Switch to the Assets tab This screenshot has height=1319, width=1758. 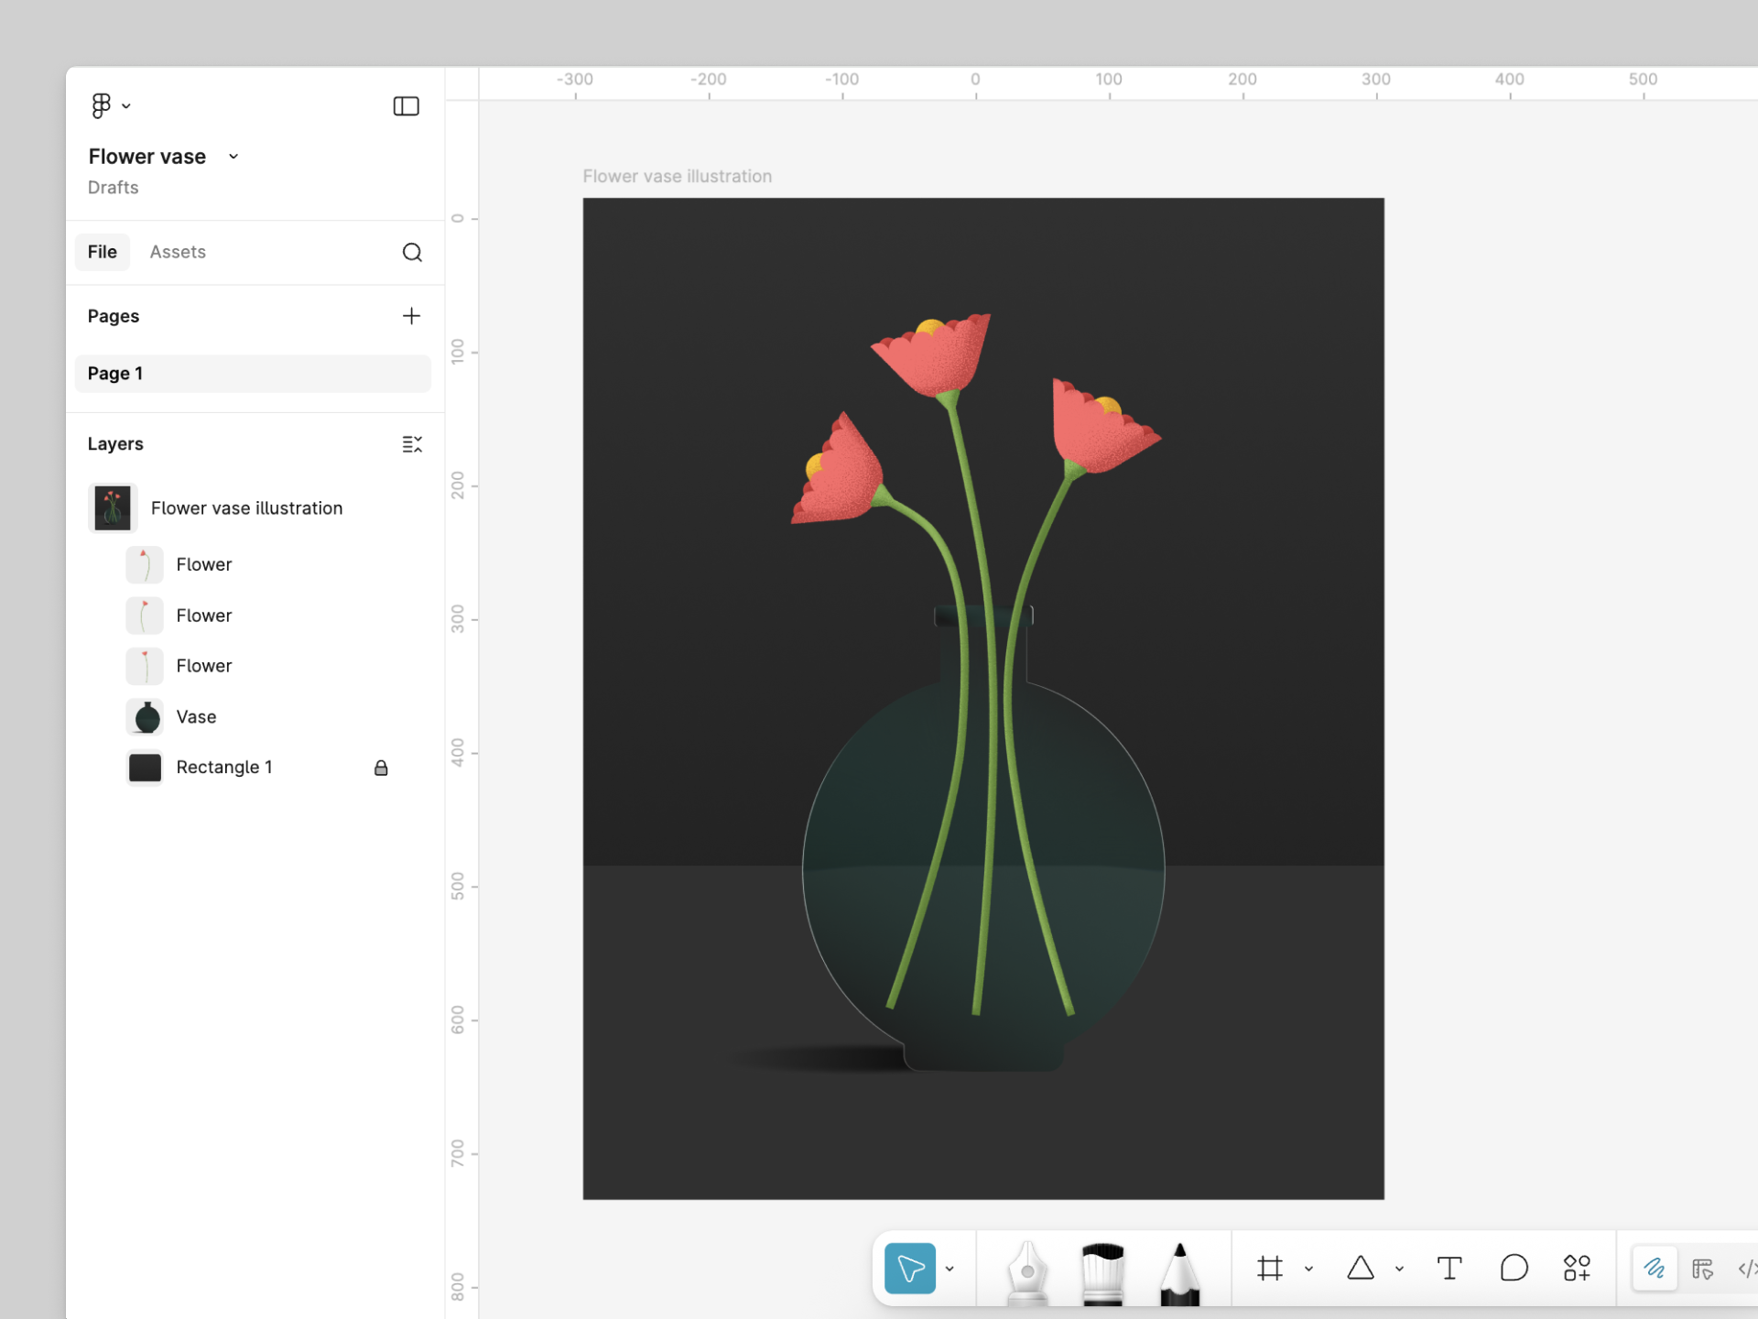pyautogui.click(x=178, y=252)
